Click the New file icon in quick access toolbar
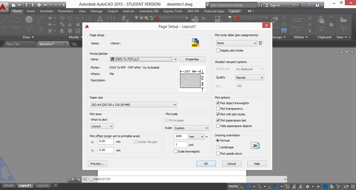This screenshot has width=356, height=190. pos(14,5)
